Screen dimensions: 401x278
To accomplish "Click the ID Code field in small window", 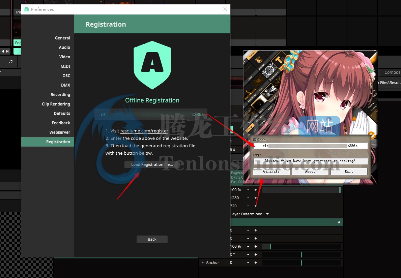I will point(310,146).
